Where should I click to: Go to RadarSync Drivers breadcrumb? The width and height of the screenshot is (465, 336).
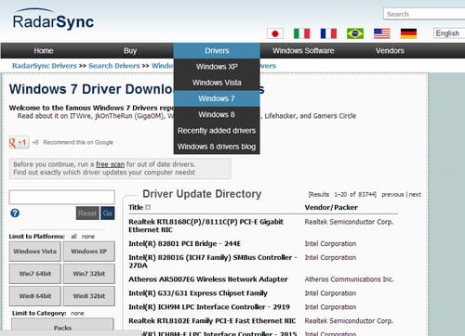45,66
